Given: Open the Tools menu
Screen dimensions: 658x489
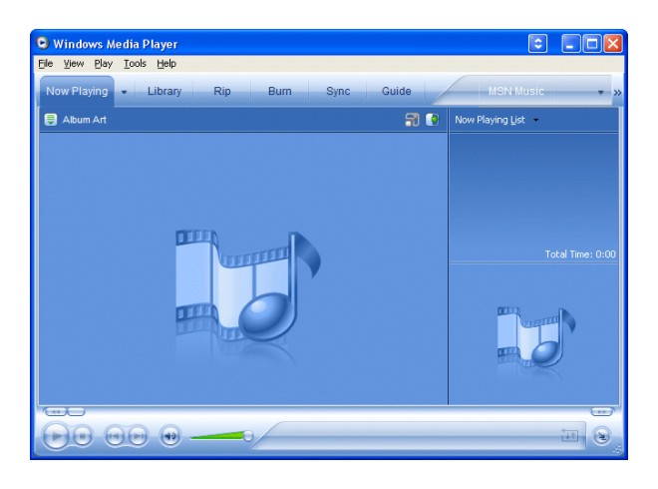Looking at the screenshot, I should coord(135,64).
